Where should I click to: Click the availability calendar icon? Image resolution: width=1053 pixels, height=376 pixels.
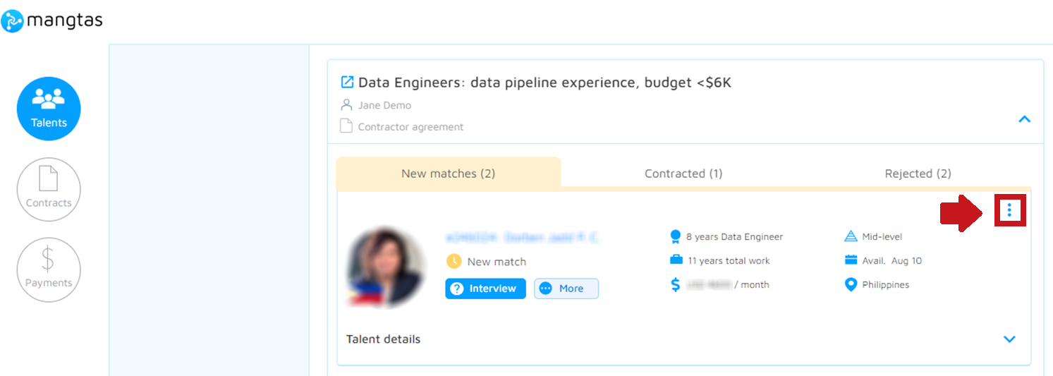point(851,260)
